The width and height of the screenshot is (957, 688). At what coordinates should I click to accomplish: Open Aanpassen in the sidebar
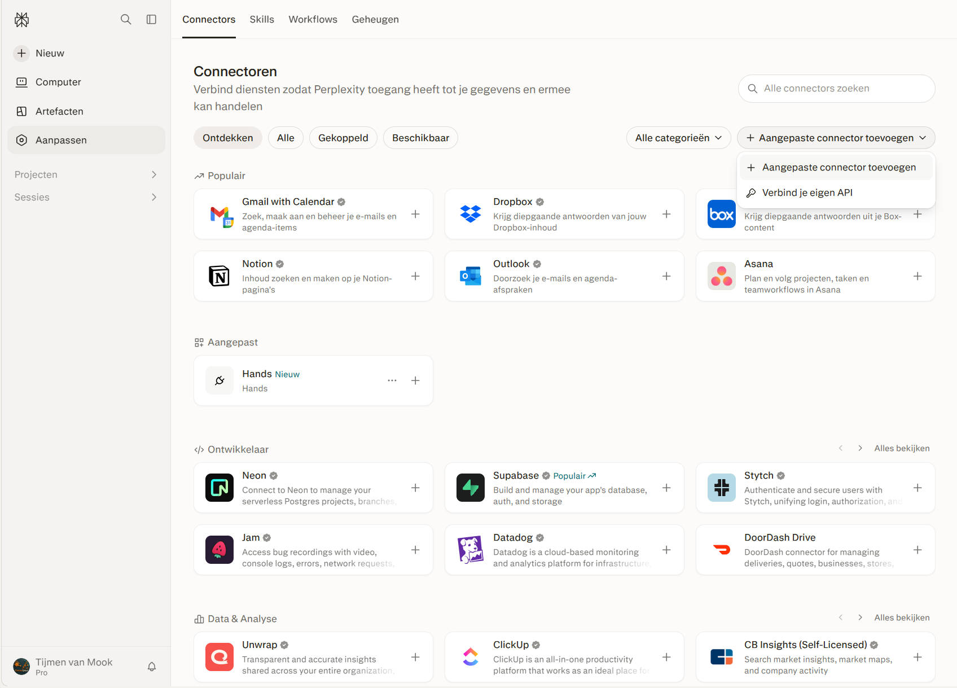coord(86,140)
